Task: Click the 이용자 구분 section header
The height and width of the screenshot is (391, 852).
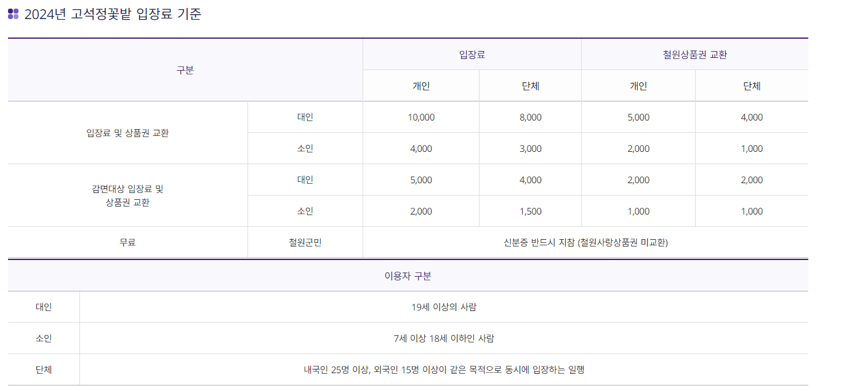Action: coord(408,276)
